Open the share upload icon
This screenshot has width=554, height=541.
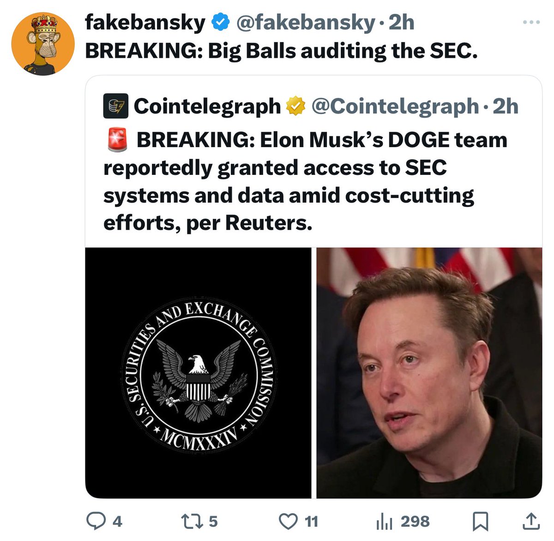tap(531, 521)
